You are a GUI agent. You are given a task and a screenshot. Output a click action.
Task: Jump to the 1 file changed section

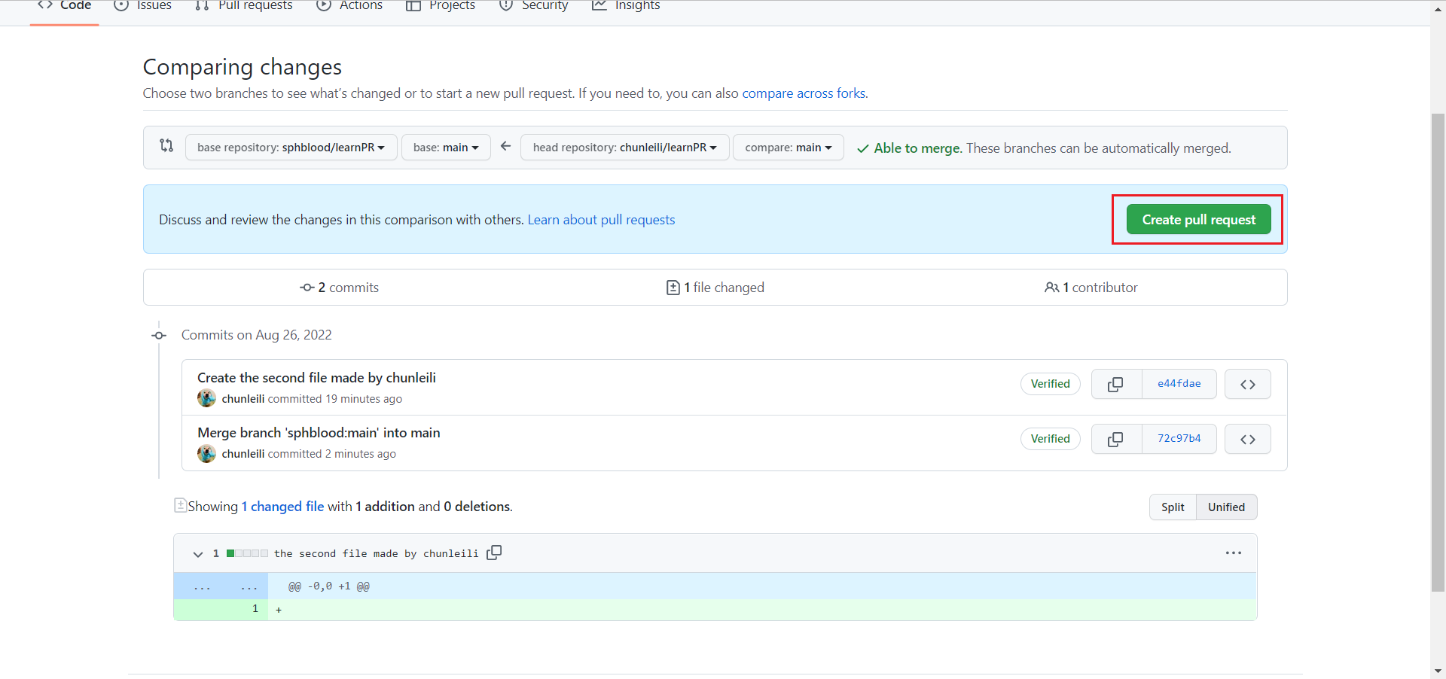(715, 288)
